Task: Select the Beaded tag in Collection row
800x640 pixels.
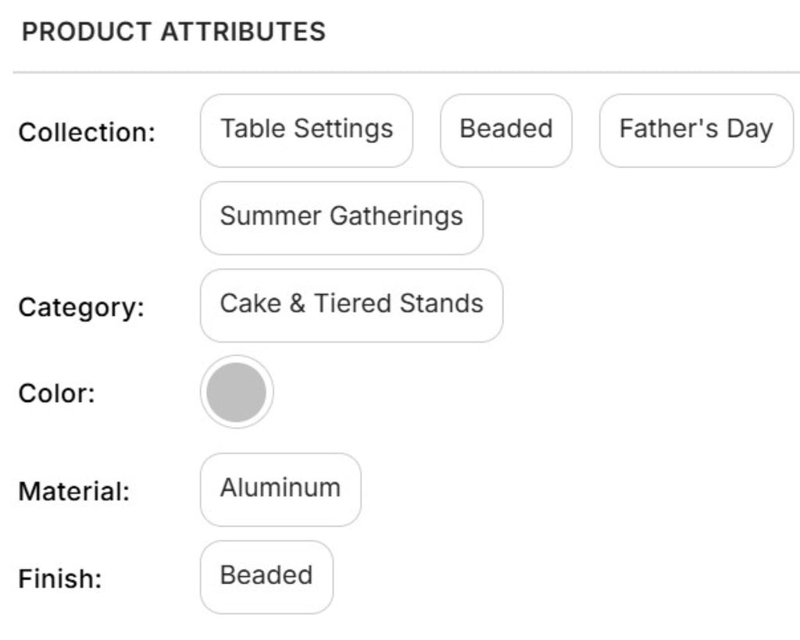Action: point(505,130)
